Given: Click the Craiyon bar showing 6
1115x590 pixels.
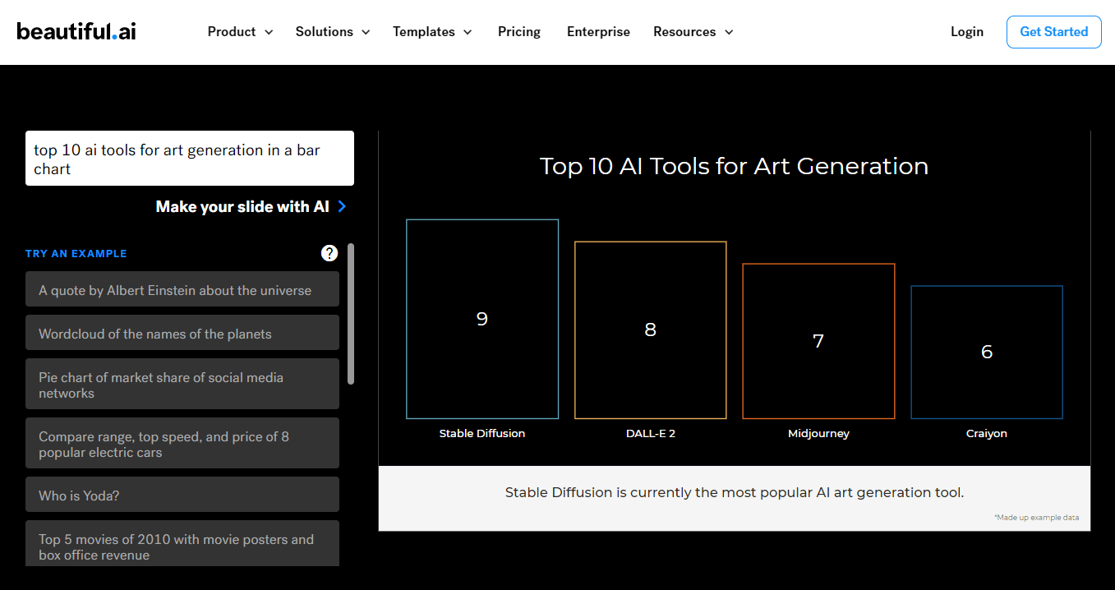Looking at the screenshot, I should click(x=987, y=352).
